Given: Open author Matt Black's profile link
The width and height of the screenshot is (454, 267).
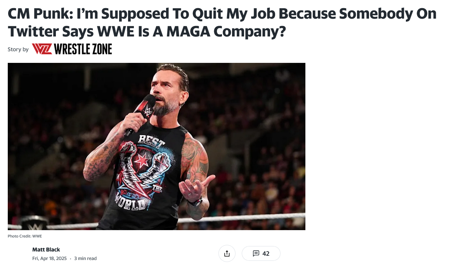Looking at the screenshot, I should point(46,250).
